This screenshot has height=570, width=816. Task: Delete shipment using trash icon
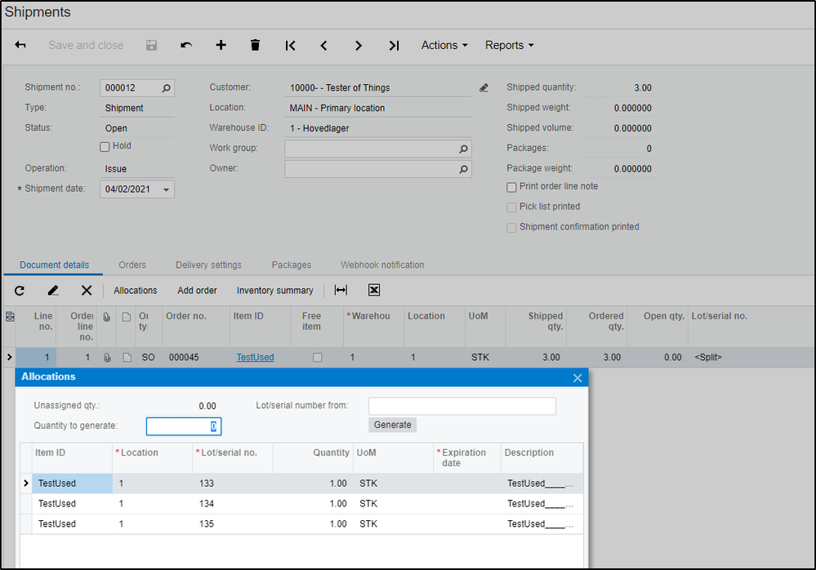[x=255, y=46]
